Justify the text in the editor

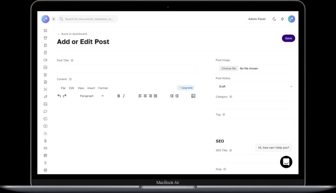coord(156,96)
